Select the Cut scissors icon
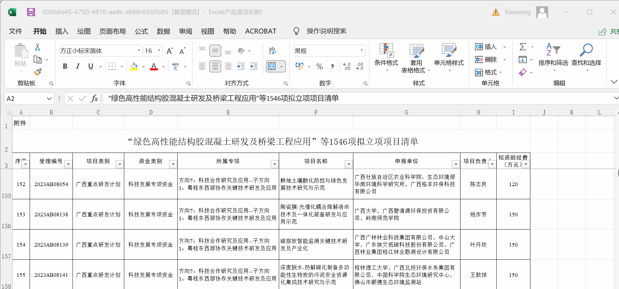619x289 pixels. tap(38, 47)
